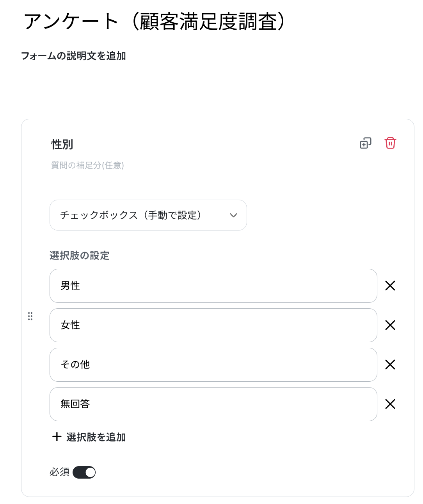Remove the その他 option with its X

[x=390, y=365]
